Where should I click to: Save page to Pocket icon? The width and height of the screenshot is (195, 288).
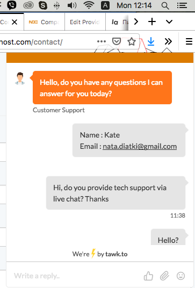point(117,41)
